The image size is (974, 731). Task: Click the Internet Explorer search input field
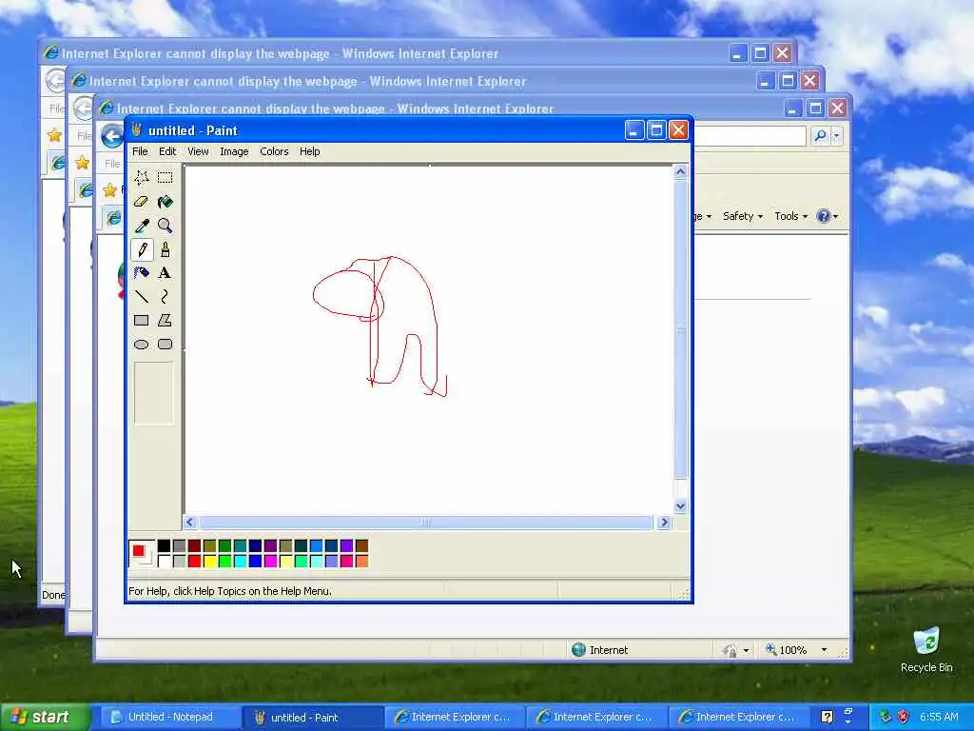click(x=750, y=135)
